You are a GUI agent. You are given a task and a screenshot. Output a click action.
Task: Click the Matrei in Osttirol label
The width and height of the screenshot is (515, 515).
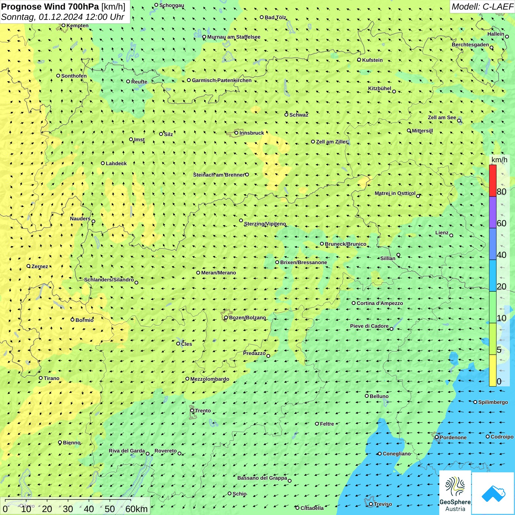(395, 193)
